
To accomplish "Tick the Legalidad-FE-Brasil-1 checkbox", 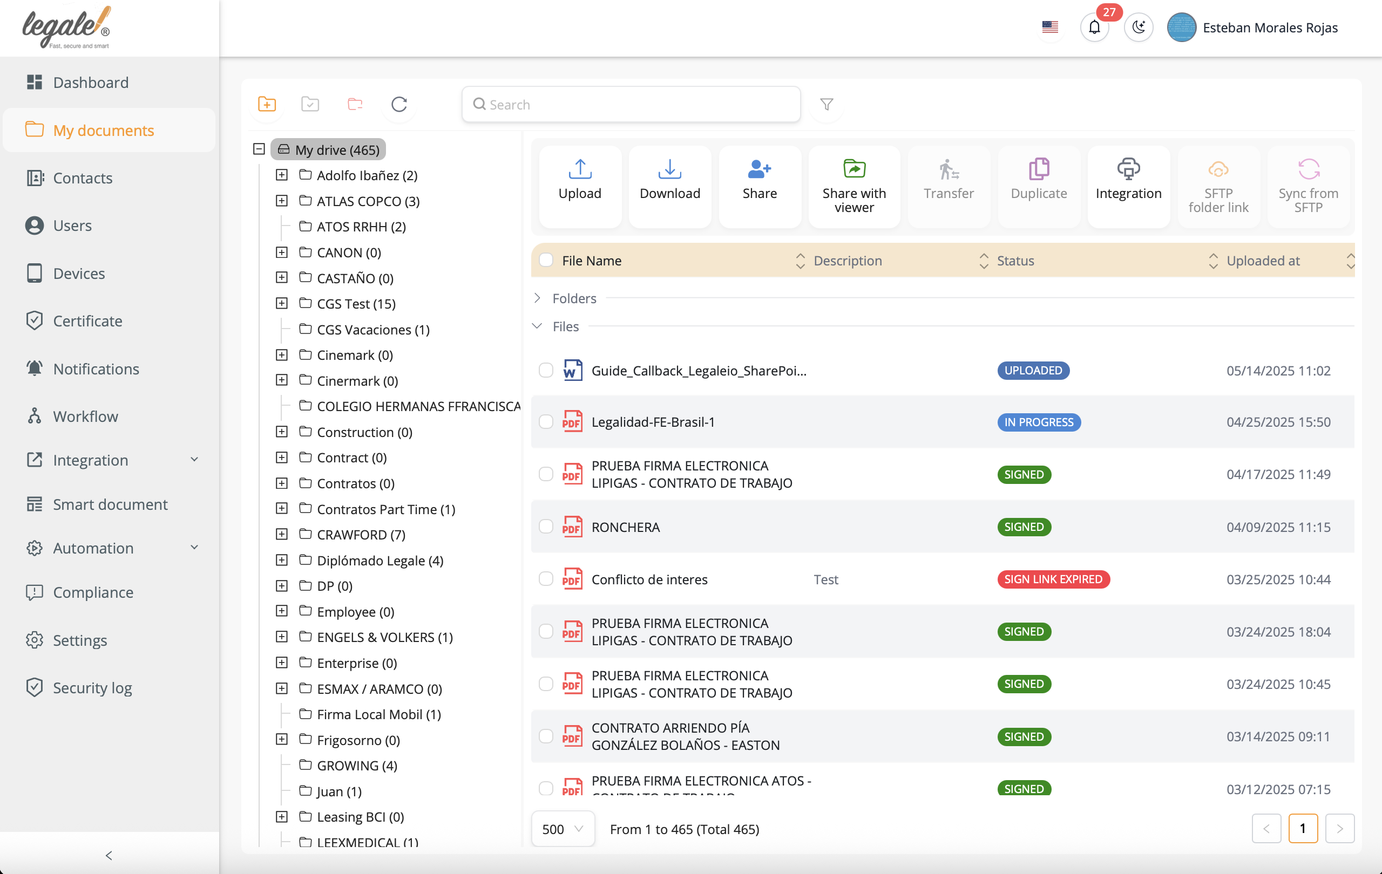I will click(546, 422).
